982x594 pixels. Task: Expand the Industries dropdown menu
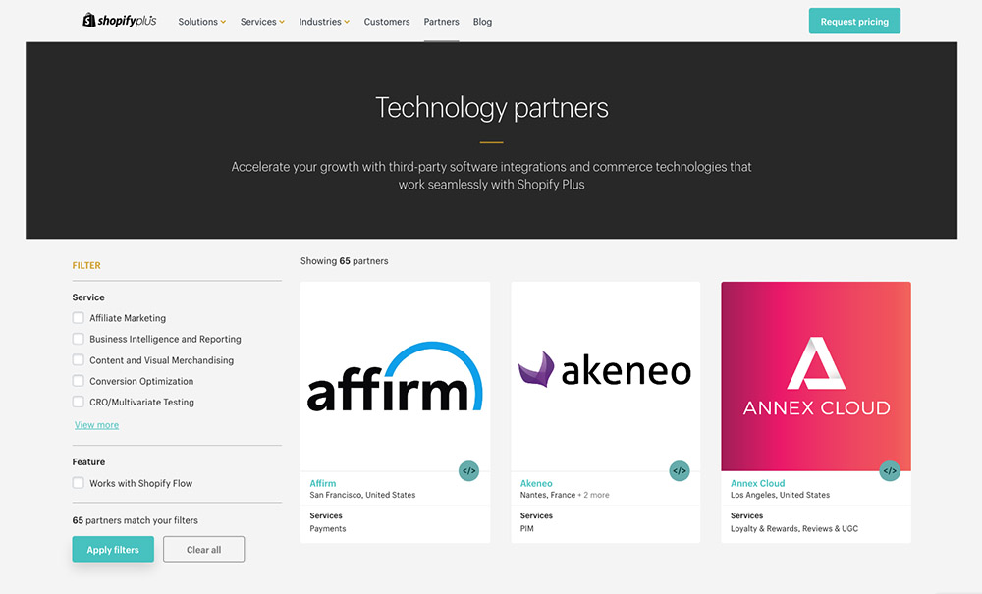(324, 22)
